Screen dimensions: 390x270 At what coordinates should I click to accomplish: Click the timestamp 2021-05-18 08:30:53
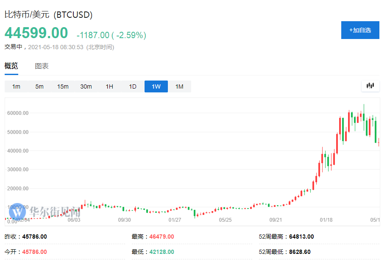tap(56, 47)
